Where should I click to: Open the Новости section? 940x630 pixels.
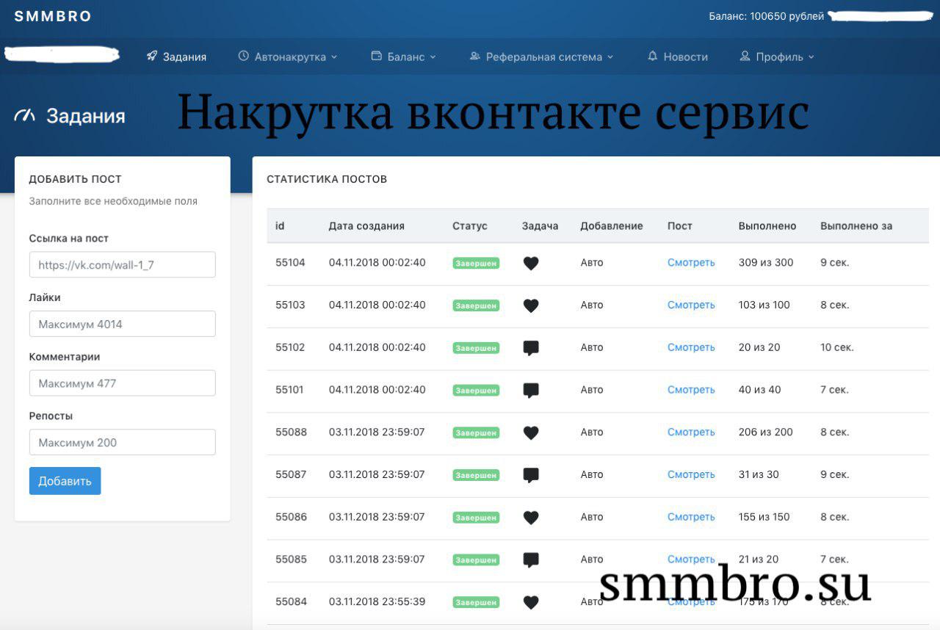(x=685, y=56)
